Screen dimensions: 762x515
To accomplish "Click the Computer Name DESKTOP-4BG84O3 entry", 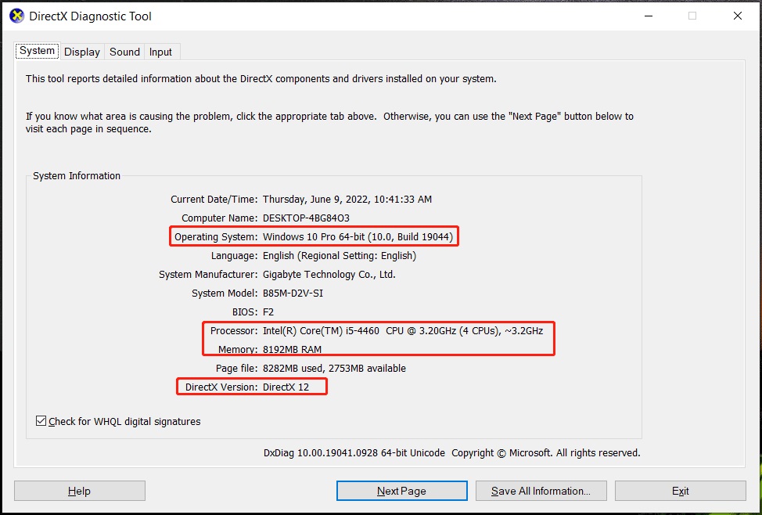I will coord(266,218).
